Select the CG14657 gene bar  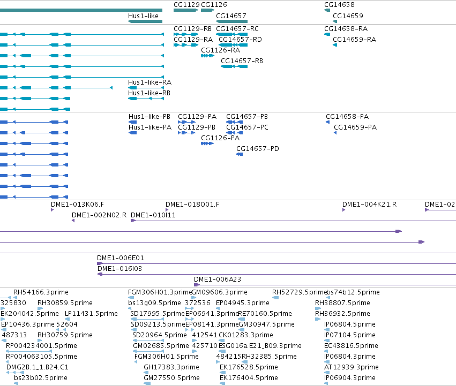click(x=232, y=21)
